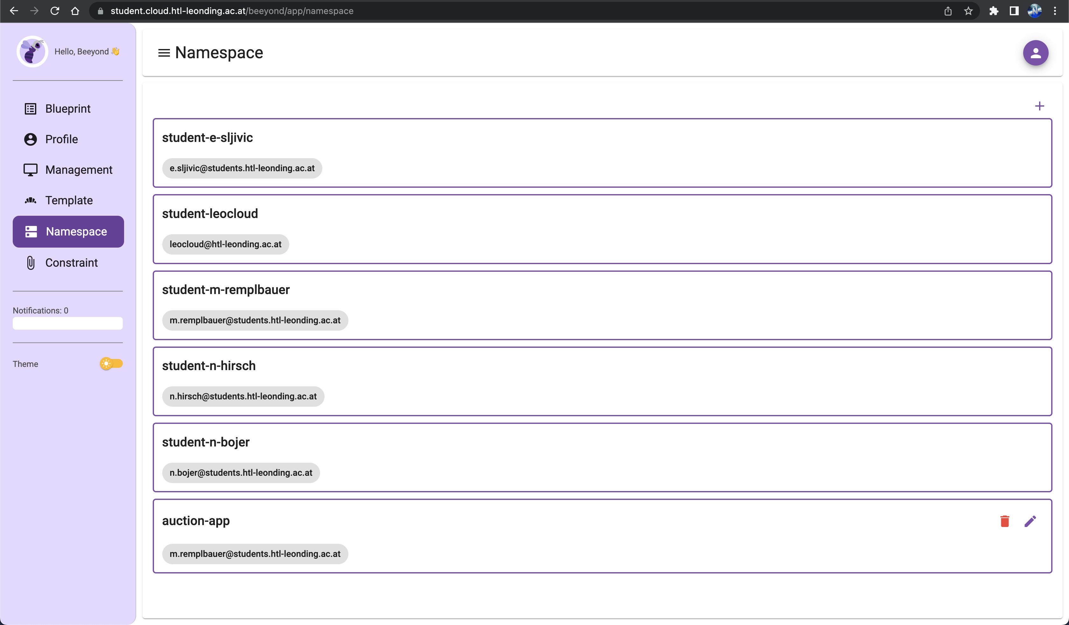Click the student-leocloud namespace entry
The image size is (1069, 625).
click(603, 228)
